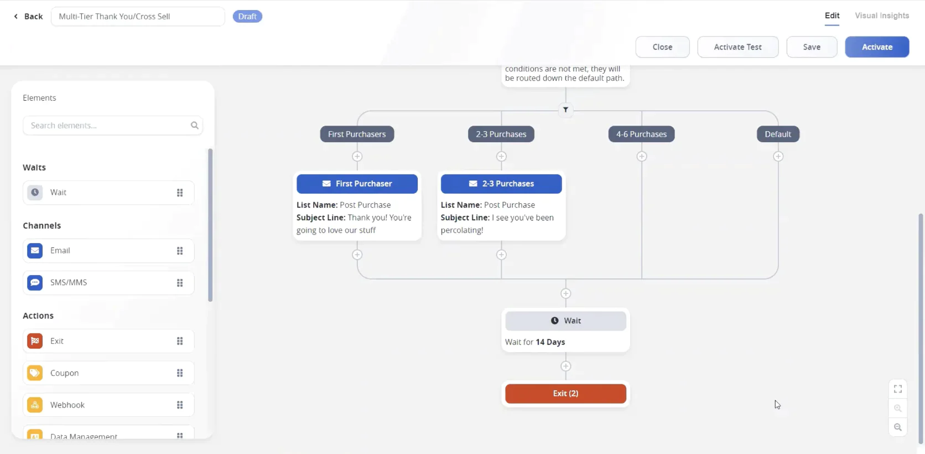Go back using the Back arrow
This screenshot has width=925, height=454.
coord(28,17)
